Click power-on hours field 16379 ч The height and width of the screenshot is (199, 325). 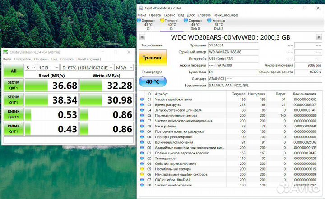(308, 72)
